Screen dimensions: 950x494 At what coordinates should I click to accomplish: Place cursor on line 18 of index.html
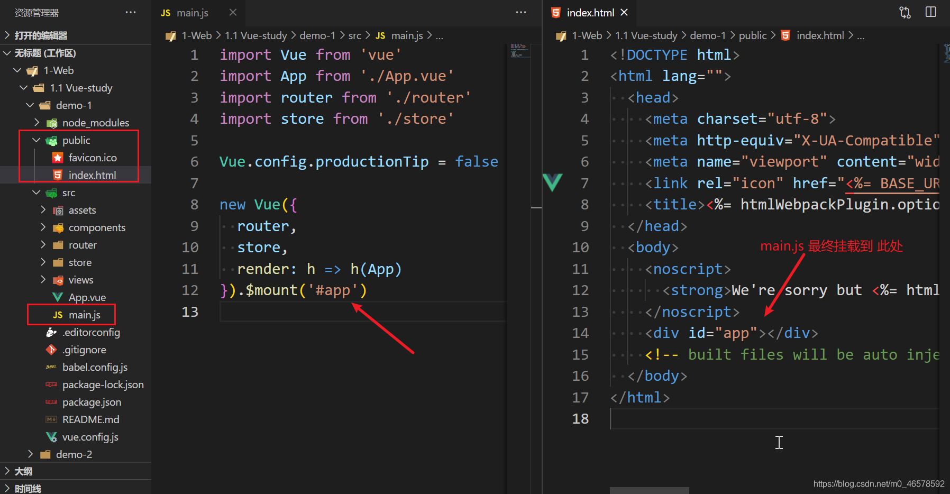[x=774, y=418]
